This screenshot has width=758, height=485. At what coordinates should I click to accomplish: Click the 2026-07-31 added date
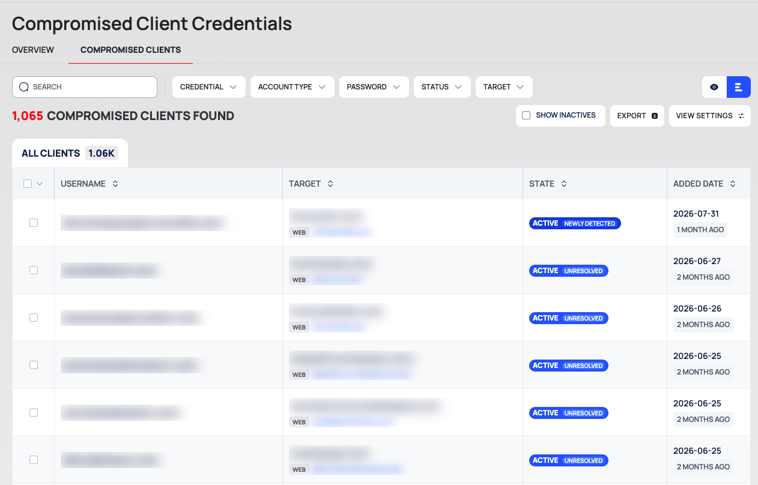696,214
